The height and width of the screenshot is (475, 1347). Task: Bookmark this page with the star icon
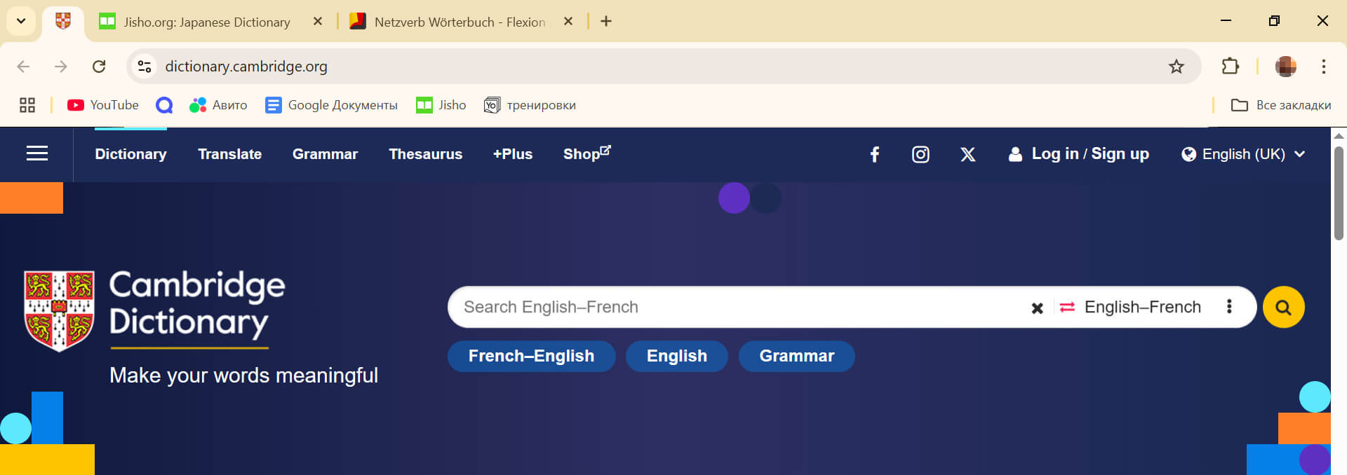click(1177, 67)
